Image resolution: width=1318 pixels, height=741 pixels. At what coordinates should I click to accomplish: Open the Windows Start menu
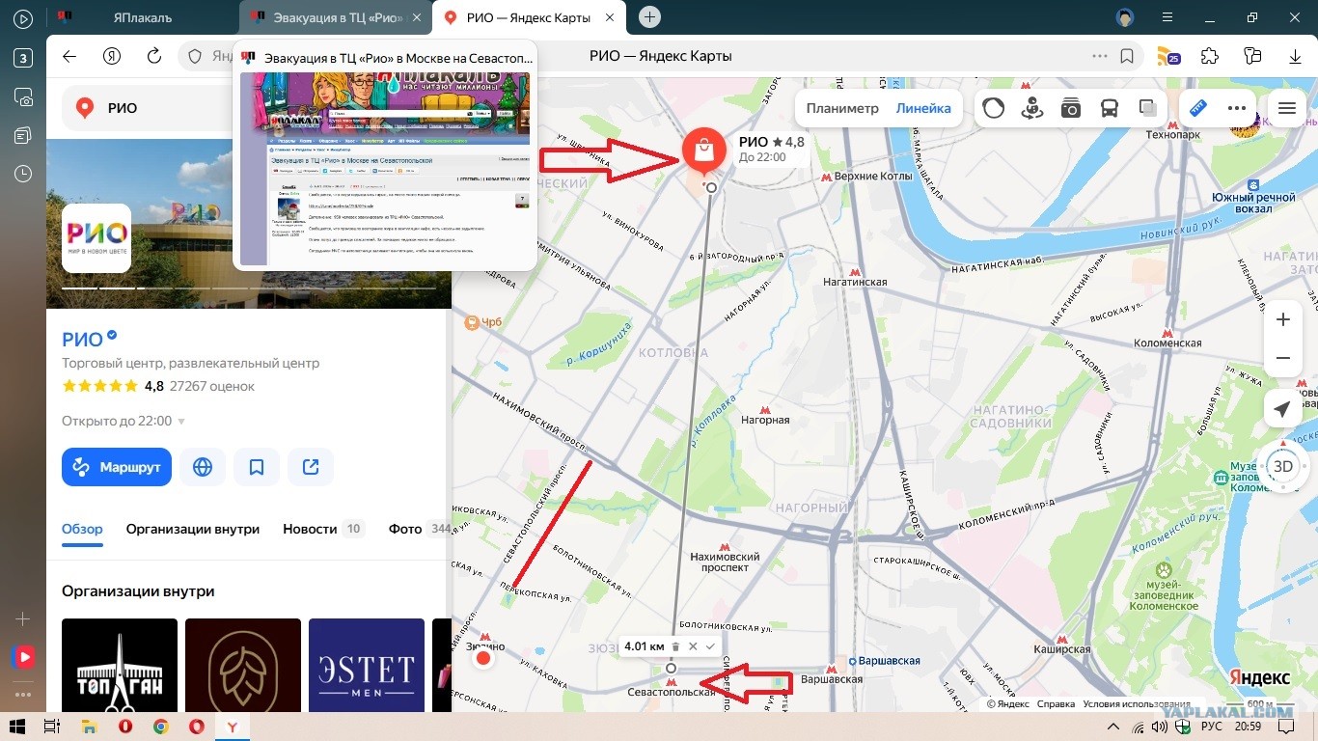click(16, 726)
